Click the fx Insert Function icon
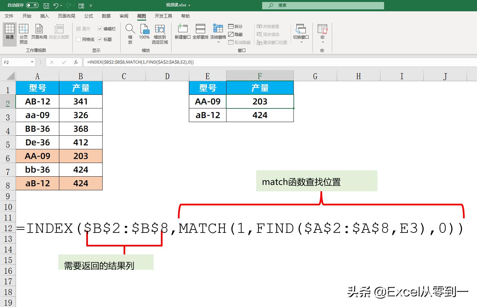Image resolution: width=477 pixels, height=307 pixels. tap(76, 62)
